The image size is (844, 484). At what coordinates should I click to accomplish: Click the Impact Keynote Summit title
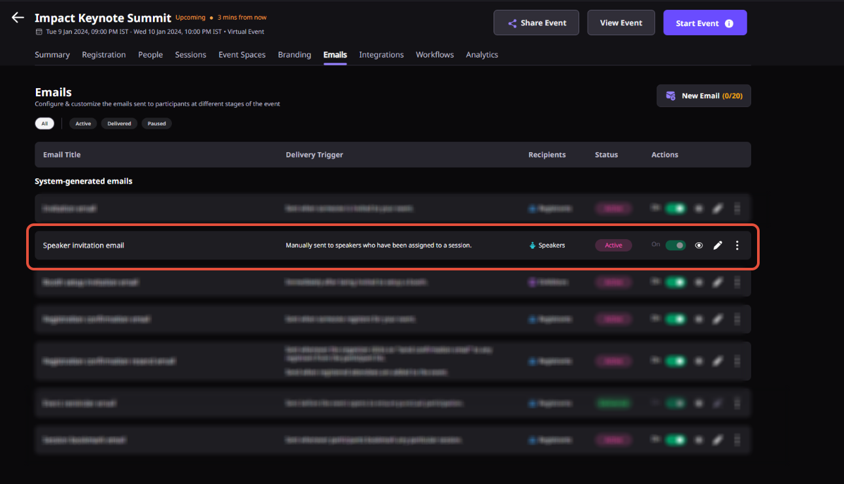point(103,18)
